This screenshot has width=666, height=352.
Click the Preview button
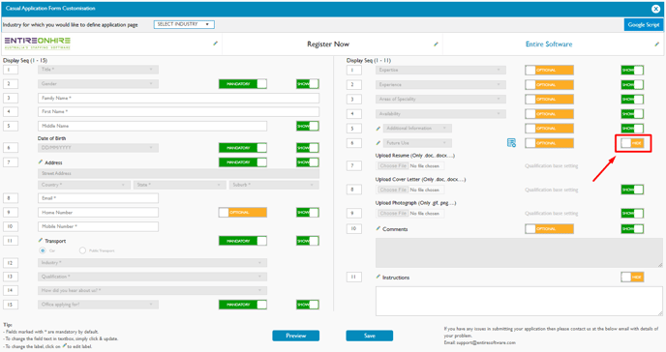click(295, 336)
